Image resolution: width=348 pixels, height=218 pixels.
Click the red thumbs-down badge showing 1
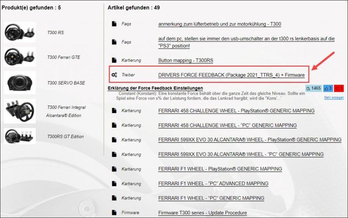click(x=339, y=88)
